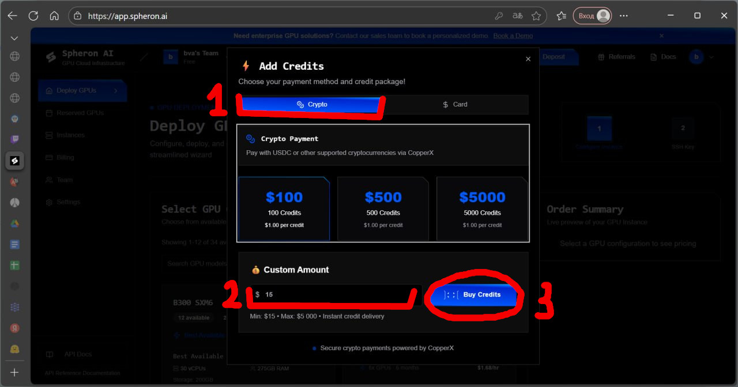
Task: Focus the Custom Amount input field
Action: 335,294
